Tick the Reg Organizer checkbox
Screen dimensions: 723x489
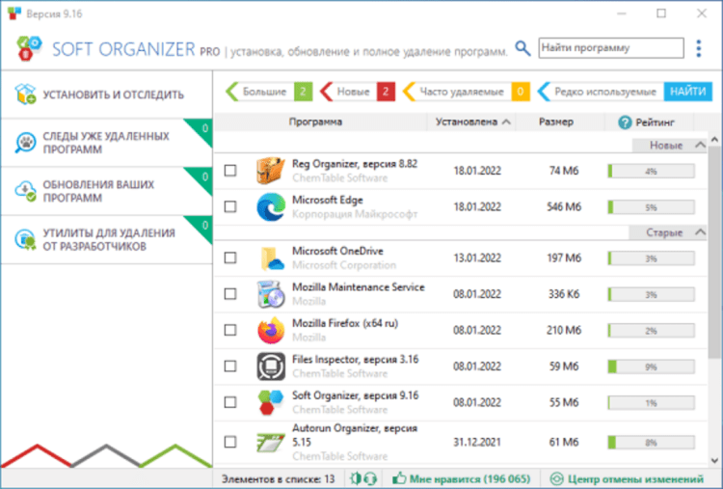(x=230, y=171)
